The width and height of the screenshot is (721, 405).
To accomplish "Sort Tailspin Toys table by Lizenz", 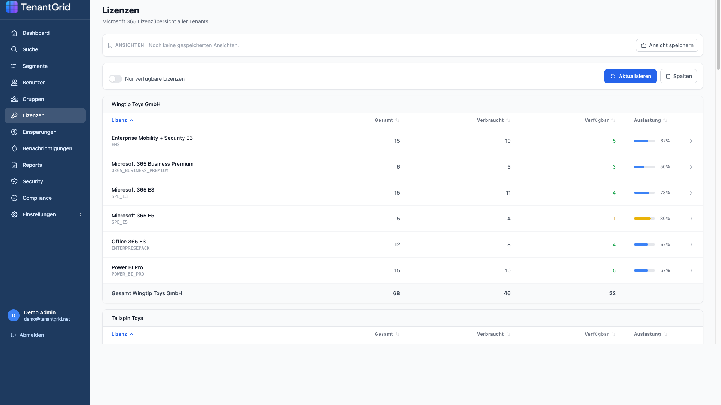I will coord(122,334).
